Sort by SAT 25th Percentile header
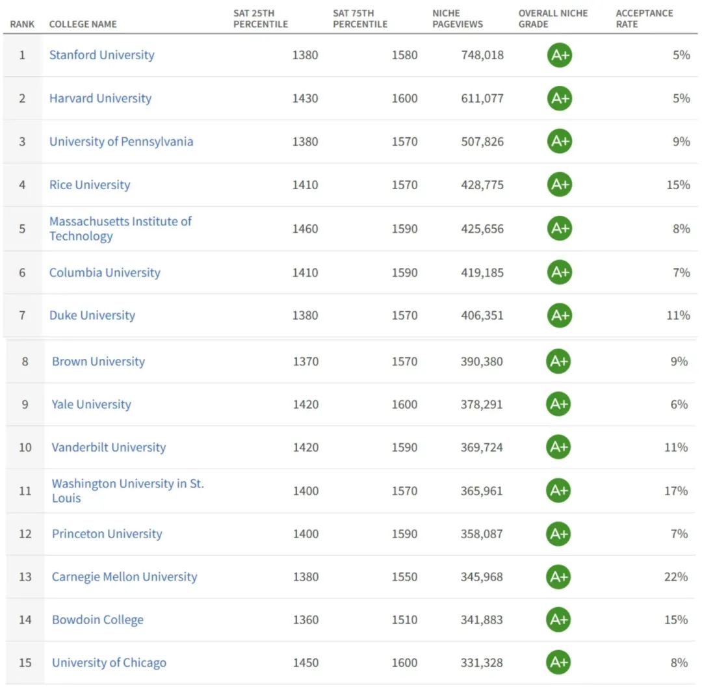 coord(260,19)
